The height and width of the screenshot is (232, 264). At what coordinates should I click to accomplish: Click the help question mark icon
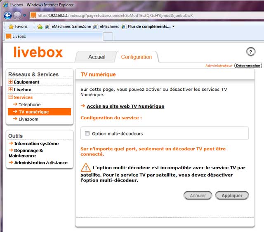click(250, 52)
